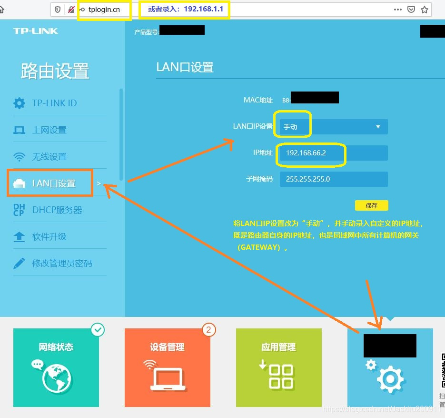Click the globe icon in 网络状态 tile
The width and height of the screenshot is (445, 418).
click(x=57, y=378)
